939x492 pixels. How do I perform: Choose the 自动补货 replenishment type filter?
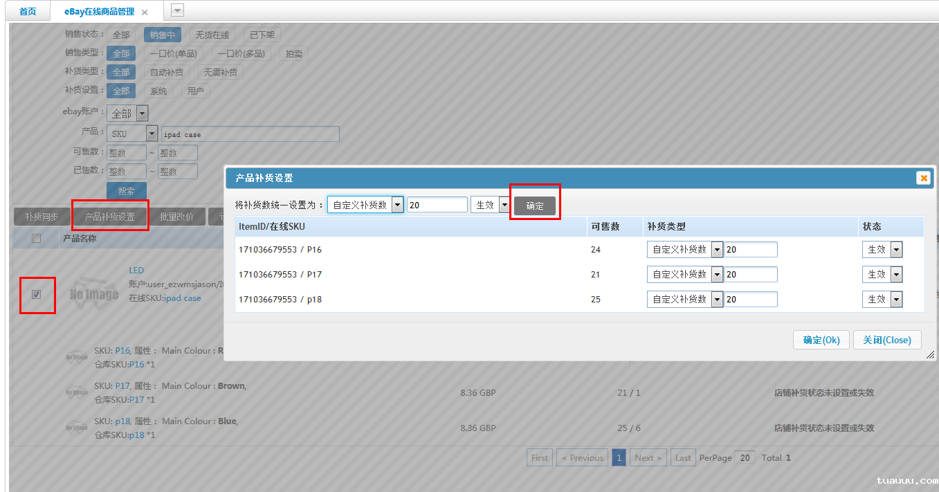tap(167, 71)
